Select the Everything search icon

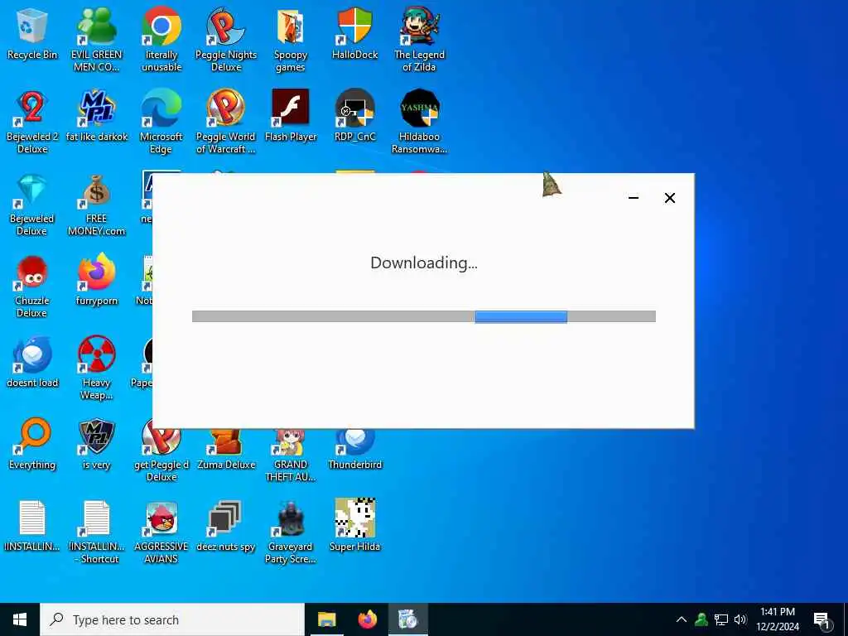32,445
